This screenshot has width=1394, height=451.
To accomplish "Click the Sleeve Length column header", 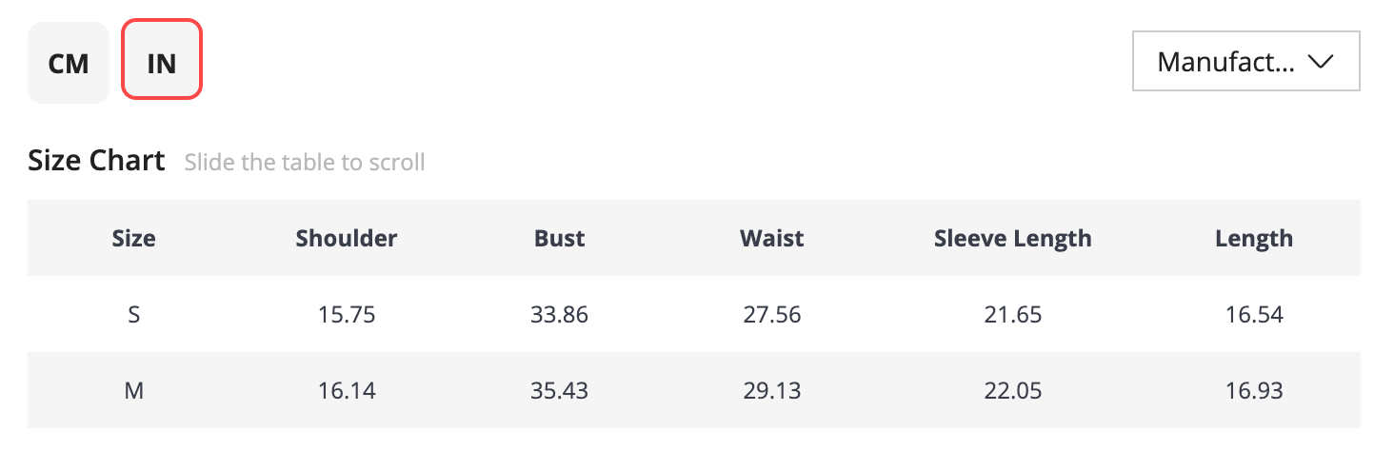I will (x=1013, y=238).
